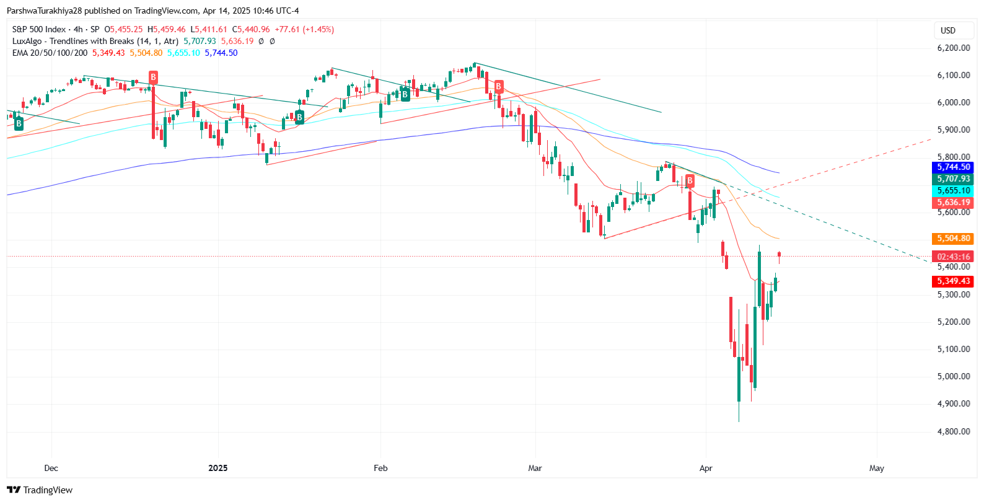Click the red B marker in late February
984x502 pixels.
click(499, 86)
